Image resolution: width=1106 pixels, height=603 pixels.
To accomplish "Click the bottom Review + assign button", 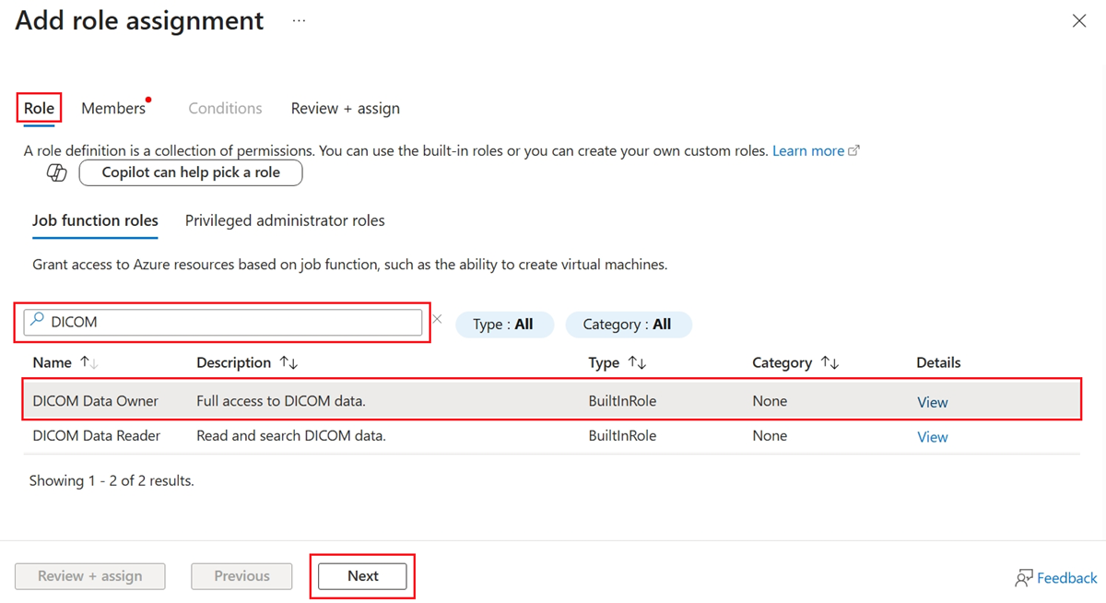I will tap(90, 575).
